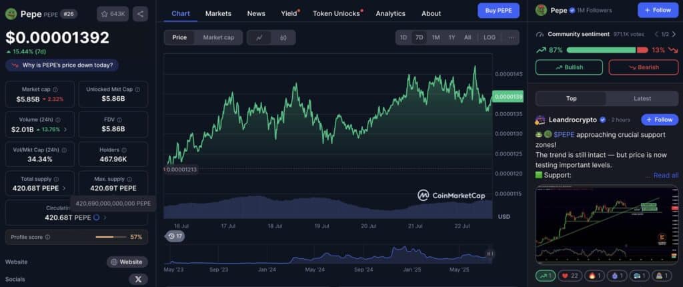The image size is (683, 287).
Task: Vote Bearish sentiment
Action: pos(644,67)
